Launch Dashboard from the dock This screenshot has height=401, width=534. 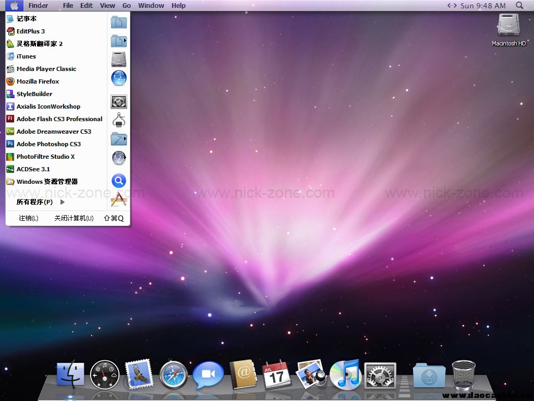click(105, 374)
